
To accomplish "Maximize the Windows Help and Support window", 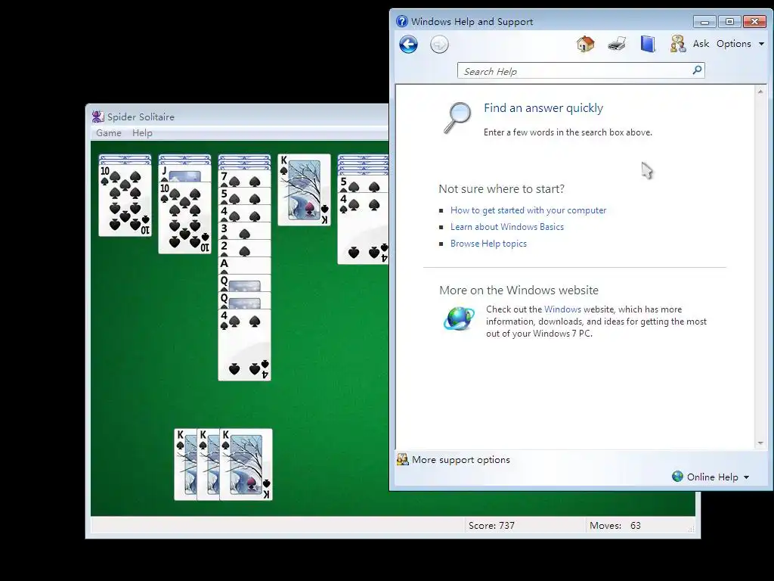I will click(729, 21).
